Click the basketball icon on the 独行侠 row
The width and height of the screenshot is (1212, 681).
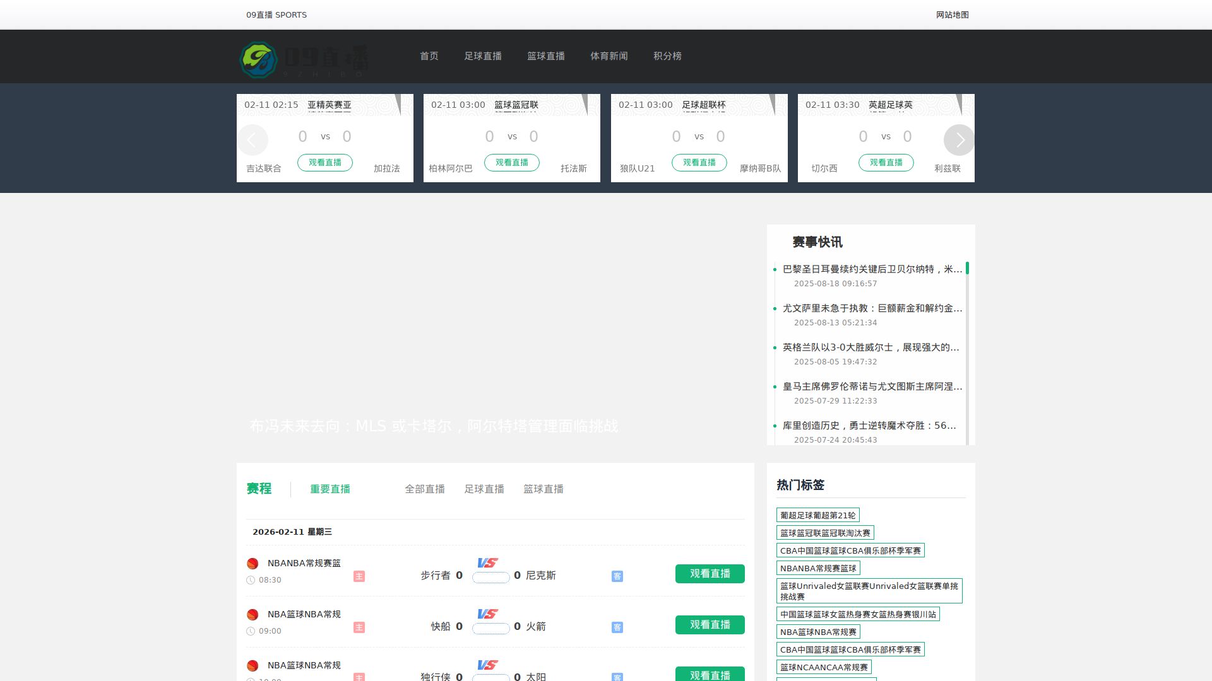pos(254,665)
